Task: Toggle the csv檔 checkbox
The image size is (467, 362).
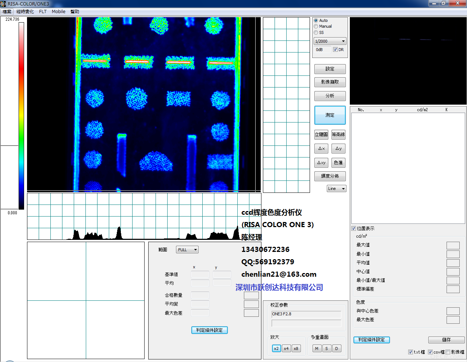Action: [430, 352]
